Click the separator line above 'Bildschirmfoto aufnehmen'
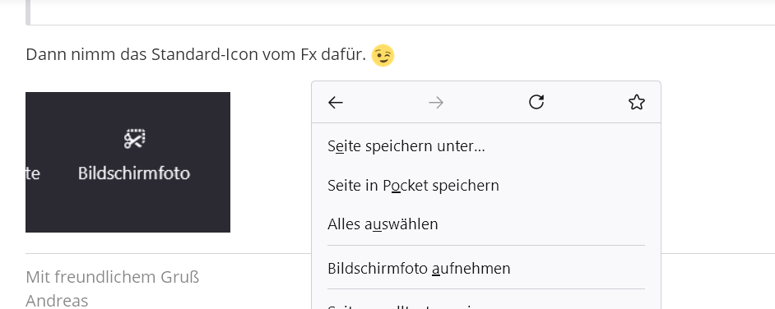The image size is (775, 309). [486, 246]
